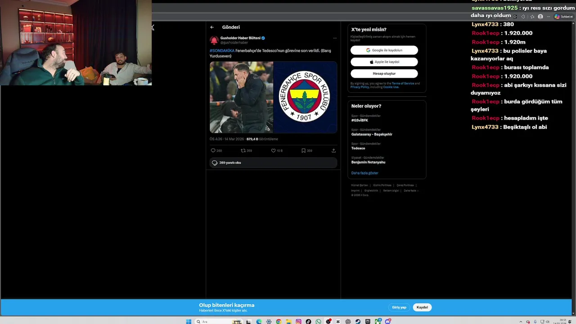Open the tweet's three-dot more options
The height and width of the screenshot is (324, 576).
click(x=334, y=38)
